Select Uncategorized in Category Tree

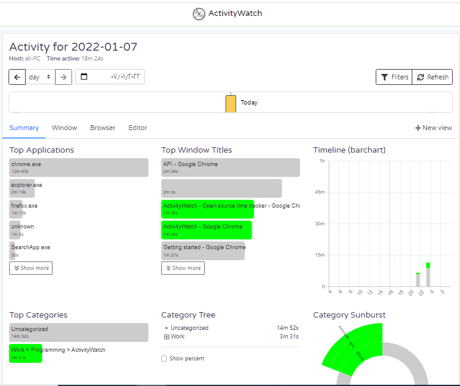coord(189,328)
